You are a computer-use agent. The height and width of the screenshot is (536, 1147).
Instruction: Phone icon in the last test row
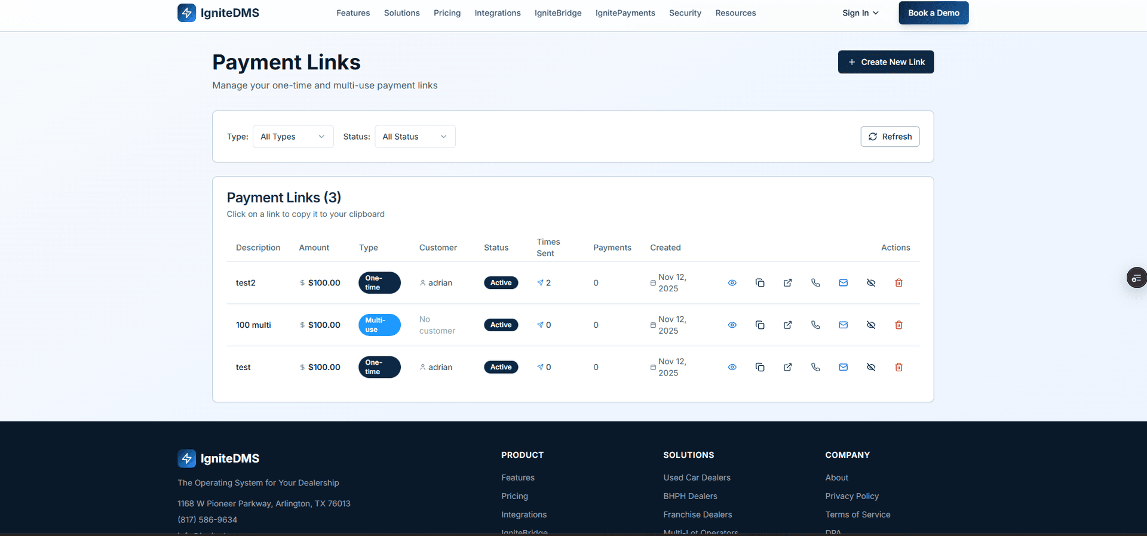815,367
